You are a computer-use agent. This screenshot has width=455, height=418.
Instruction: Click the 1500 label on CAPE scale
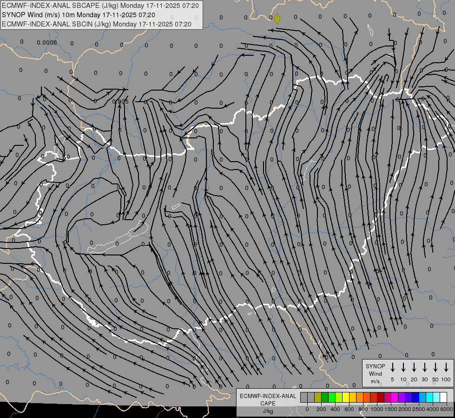[391, 409]
